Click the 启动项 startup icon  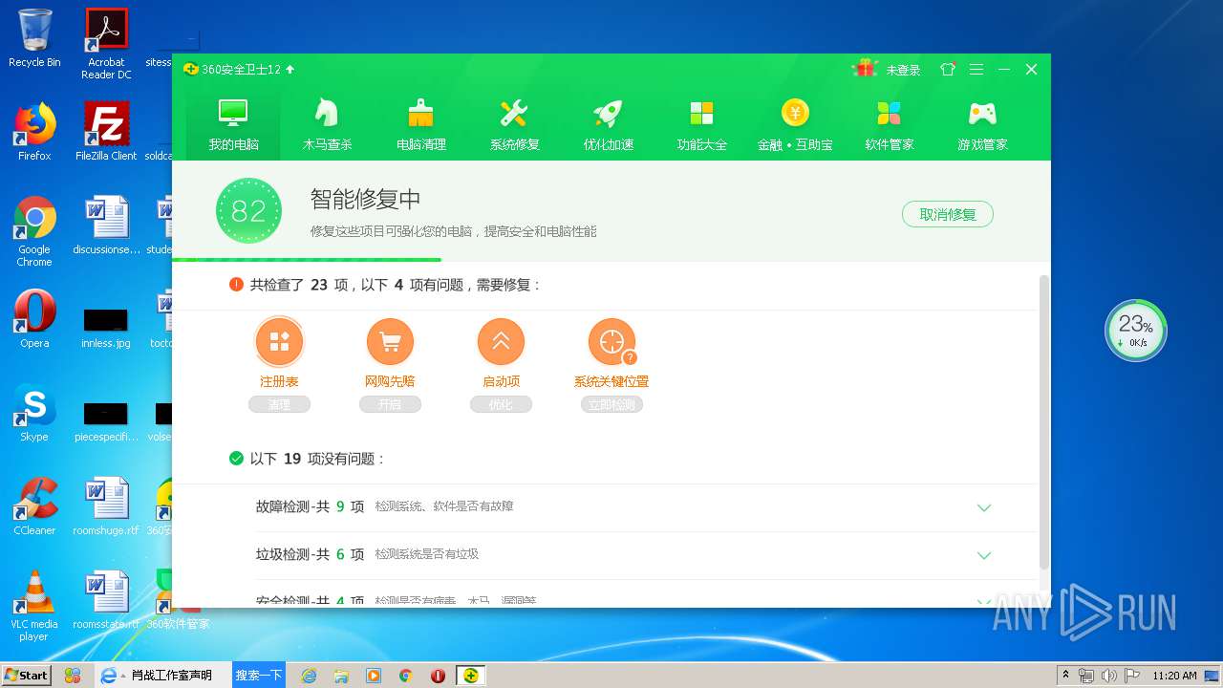point(501,341)
